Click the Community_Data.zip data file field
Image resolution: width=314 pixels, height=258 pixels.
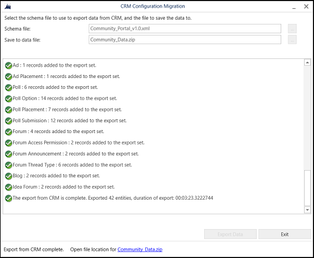[185, 40]
